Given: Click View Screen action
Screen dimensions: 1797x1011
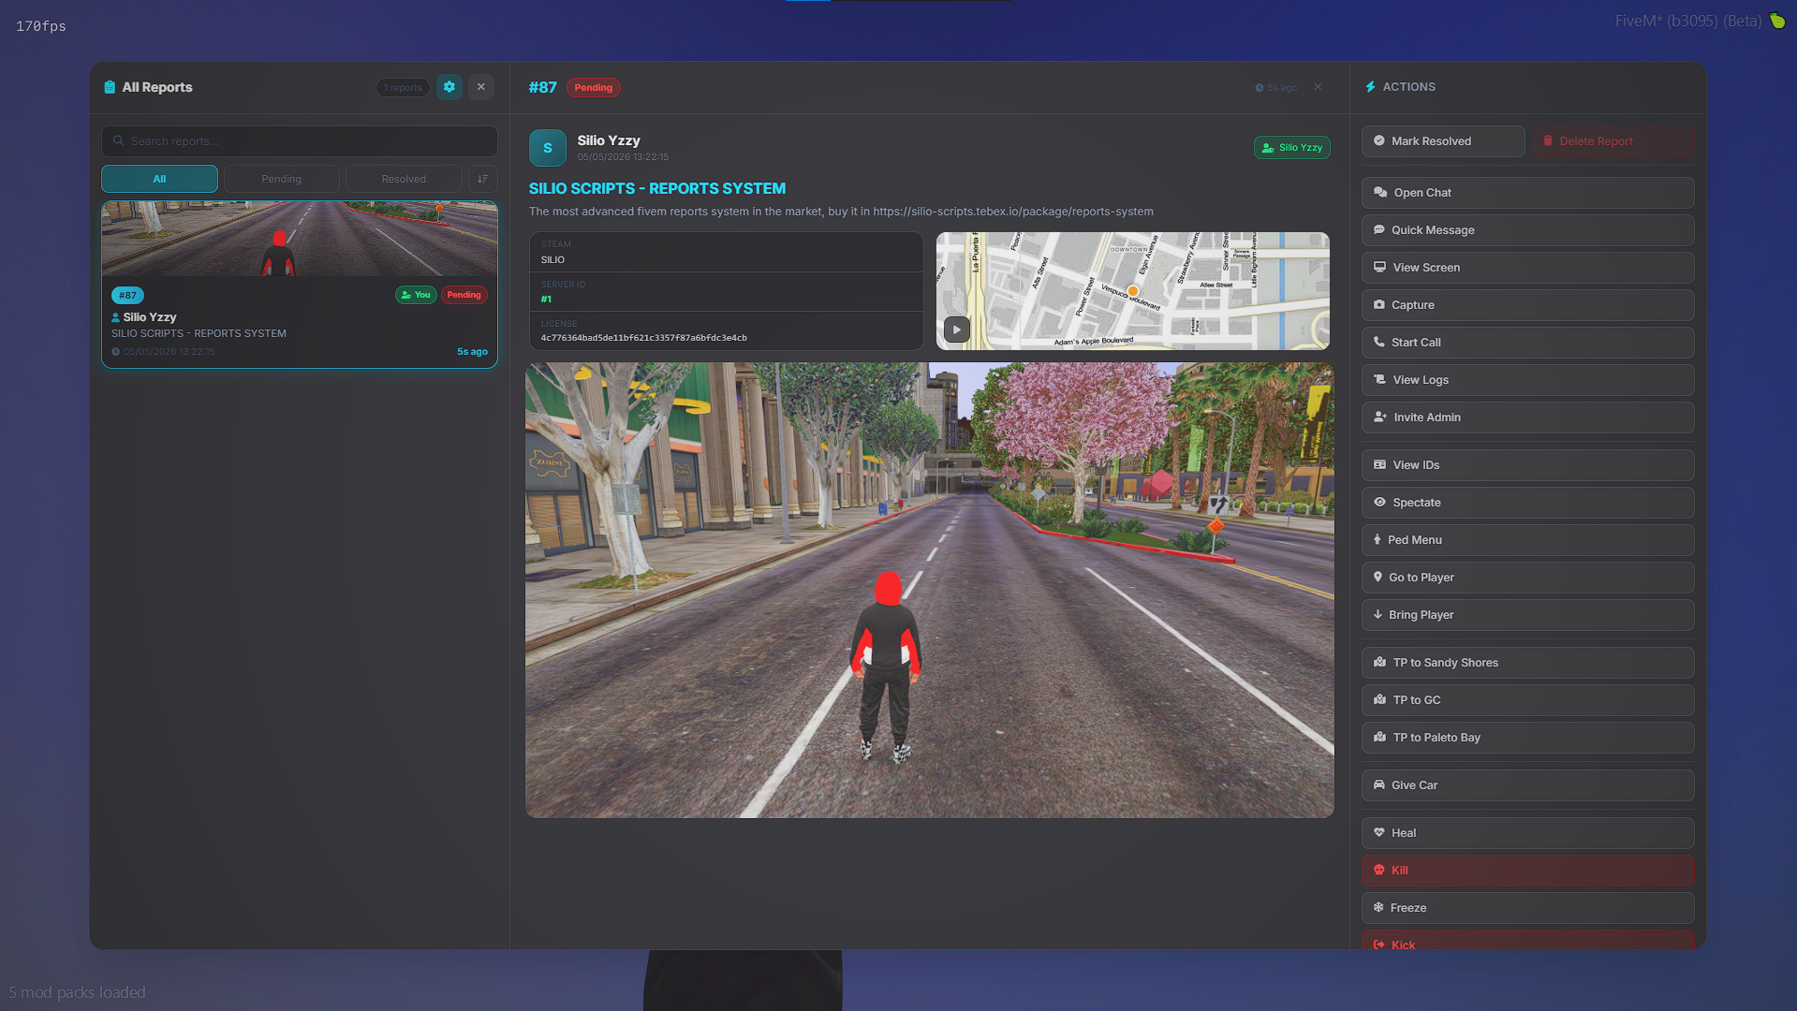Looking at the screenshot, I should click(x=1528, y=268).
